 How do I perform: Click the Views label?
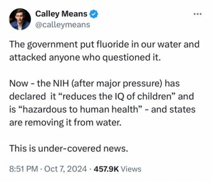click(x=131, y=169)
